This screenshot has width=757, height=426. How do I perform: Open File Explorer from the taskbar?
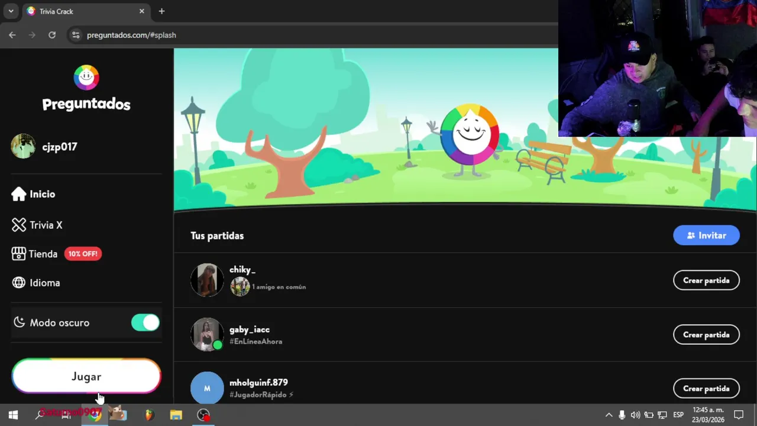pyautogui.click(x=176, y=415)
